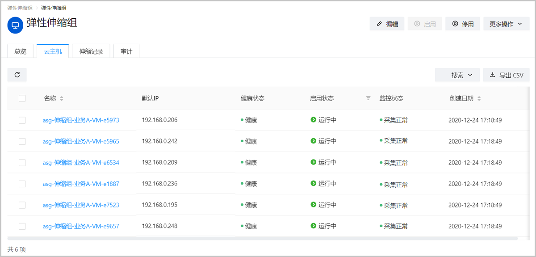This screenshot has height=257, width=536.
Task: Open the asg-伸缩组-业务A-VM-e6534 link
Action: click(81, 163)
